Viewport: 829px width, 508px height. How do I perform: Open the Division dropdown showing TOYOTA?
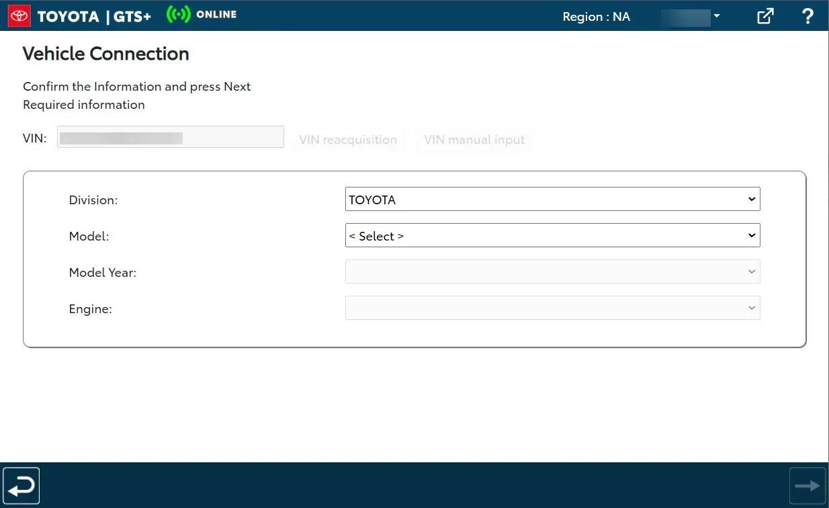552,200
